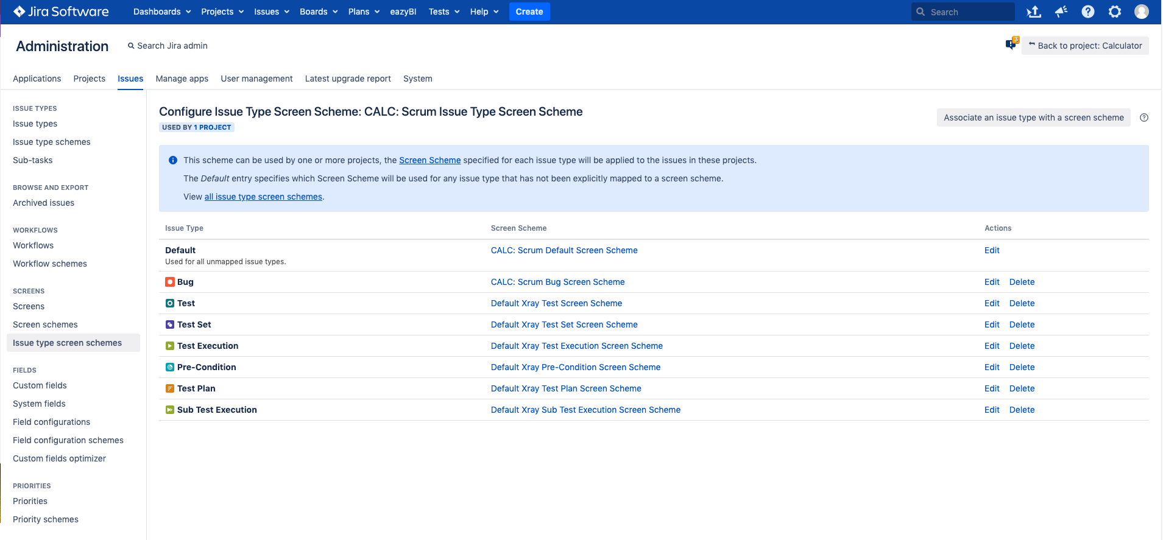Delete the Test Set mapping
Screen dimensions: 1163x540
(x=1022, y=324)
